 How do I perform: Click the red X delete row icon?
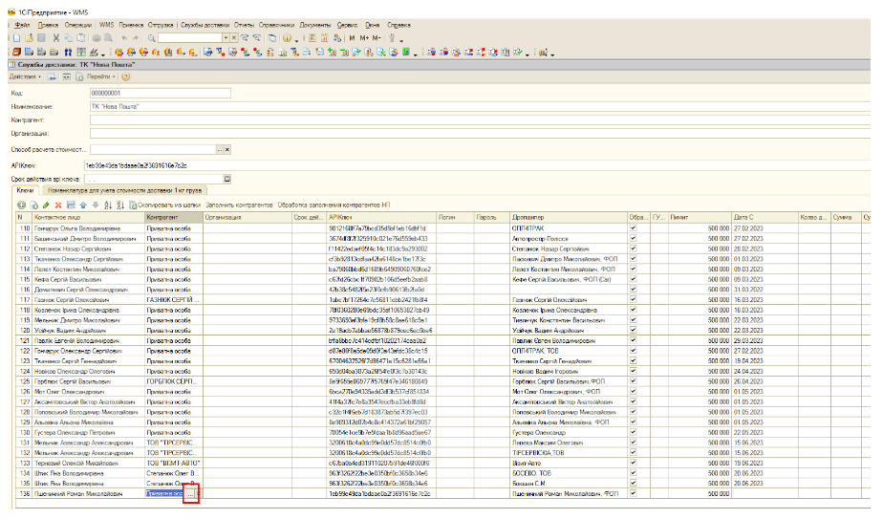point(56,205)
